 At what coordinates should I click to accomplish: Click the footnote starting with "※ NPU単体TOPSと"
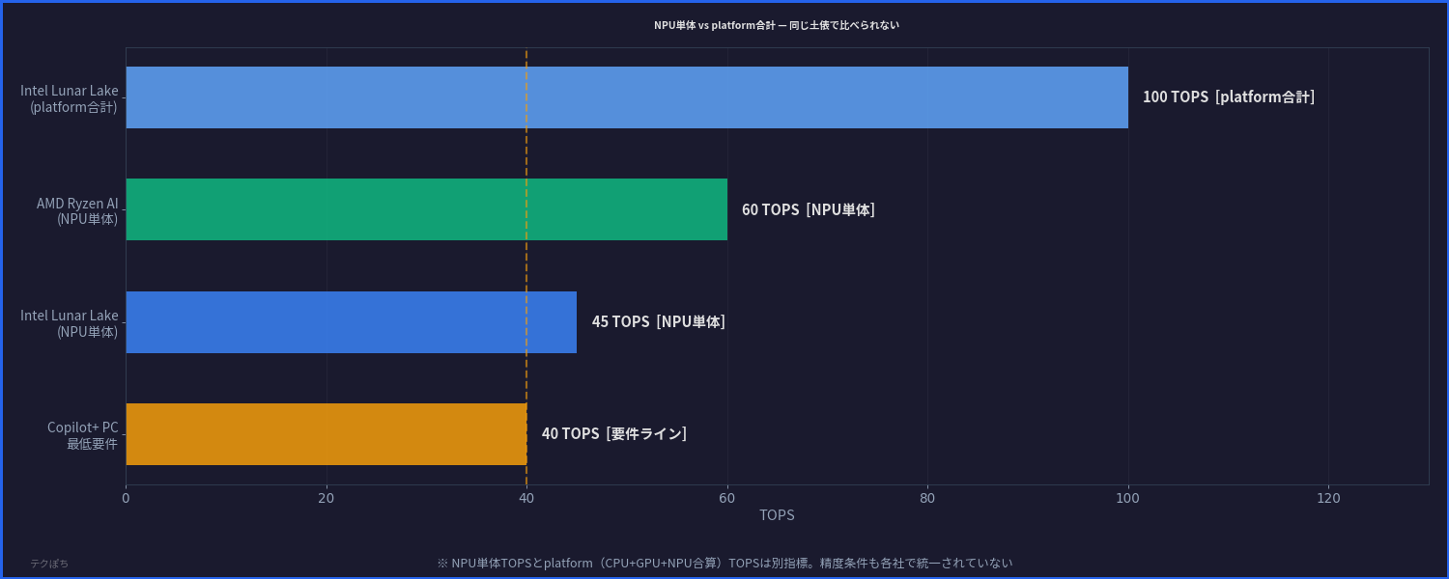pos(724,563)
